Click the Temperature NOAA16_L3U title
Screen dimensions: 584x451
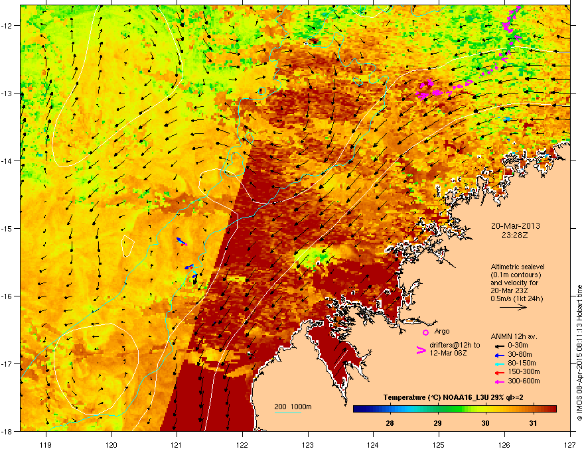[x=453, y=397]
